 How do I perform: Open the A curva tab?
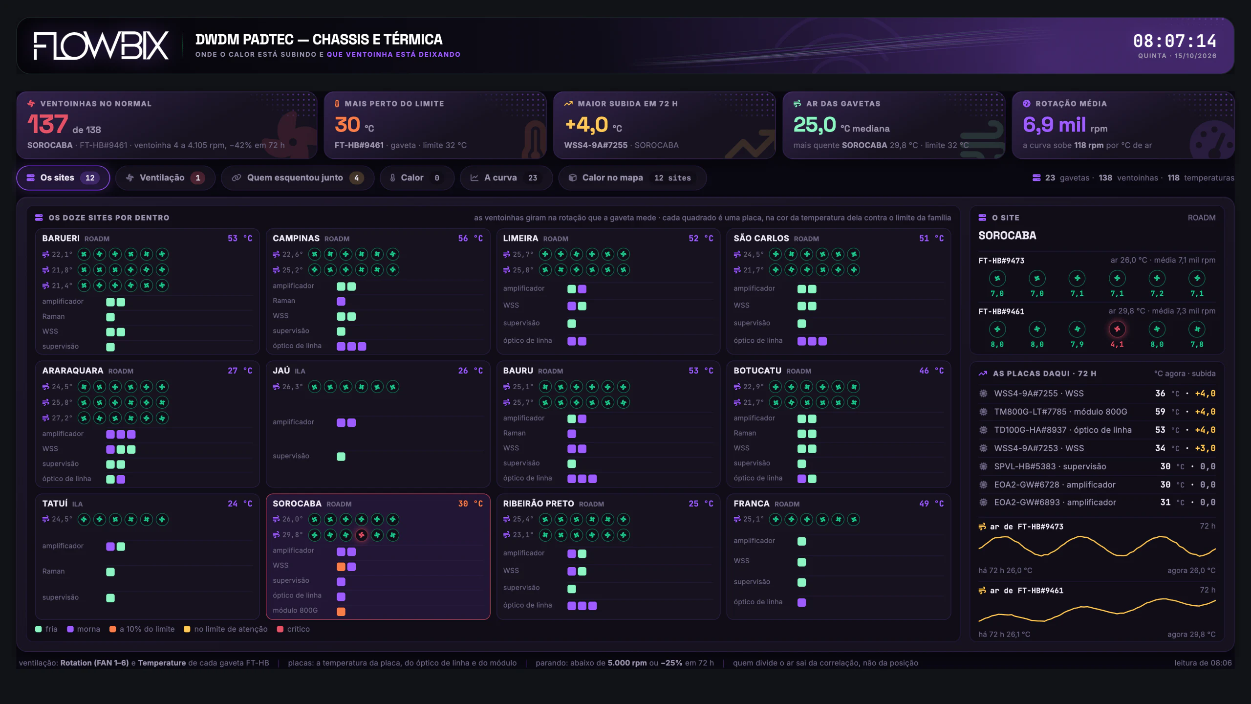point(506,178)
